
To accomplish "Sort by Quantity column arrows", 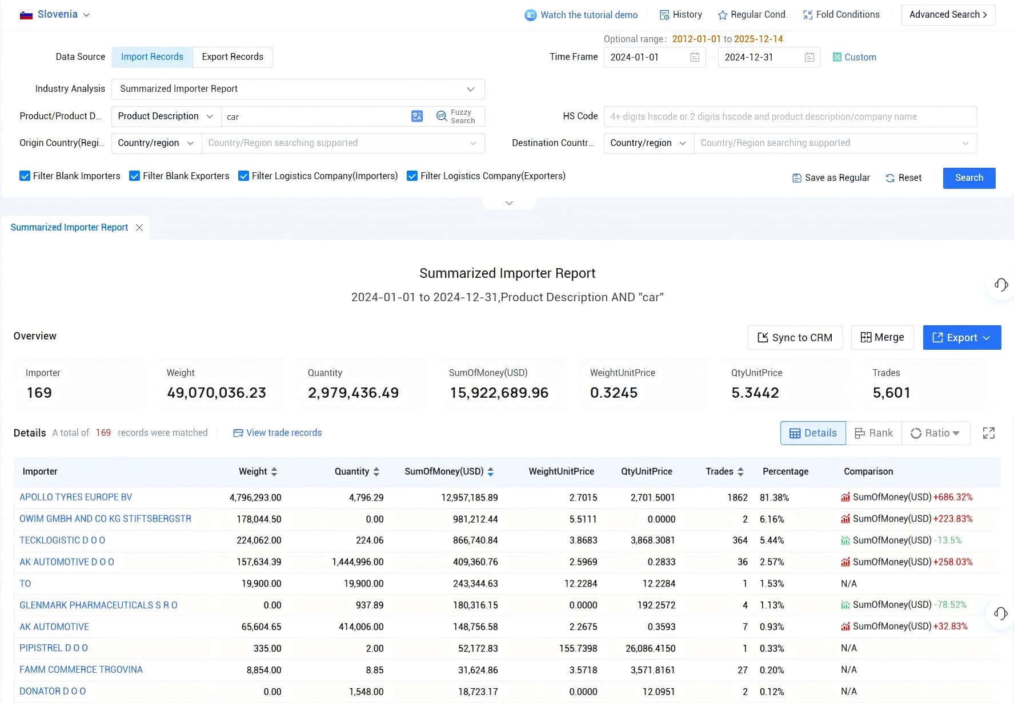I will point(376,472).
